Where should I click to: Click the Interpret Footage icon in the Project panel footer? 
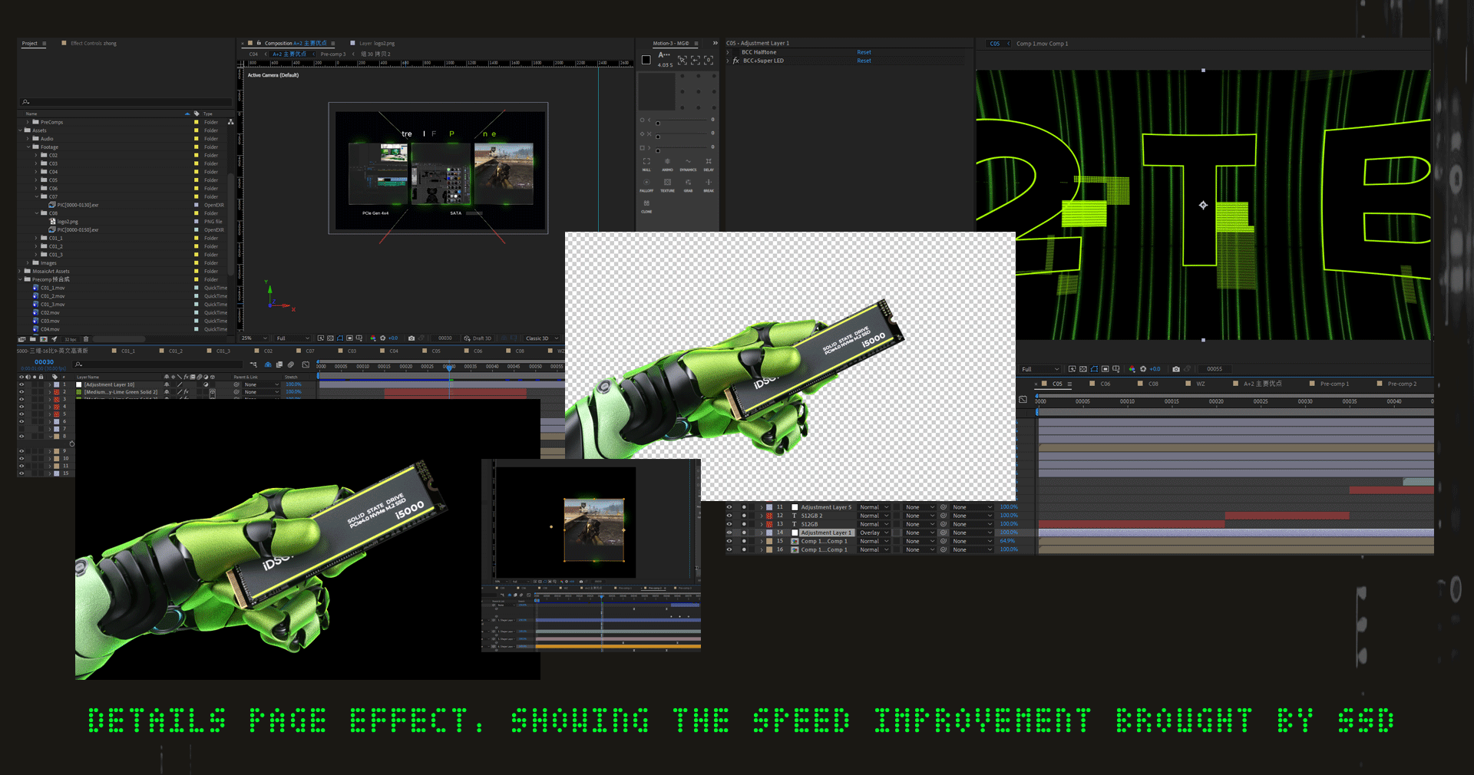21,338
